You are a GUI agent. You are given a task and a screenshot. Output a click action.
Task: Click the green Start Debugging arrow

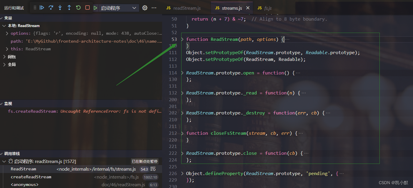coord(96,8)
